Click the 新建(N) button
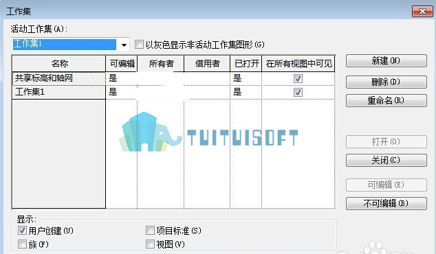The width and height of the screenshot is (436, 254). pos(386,61)
